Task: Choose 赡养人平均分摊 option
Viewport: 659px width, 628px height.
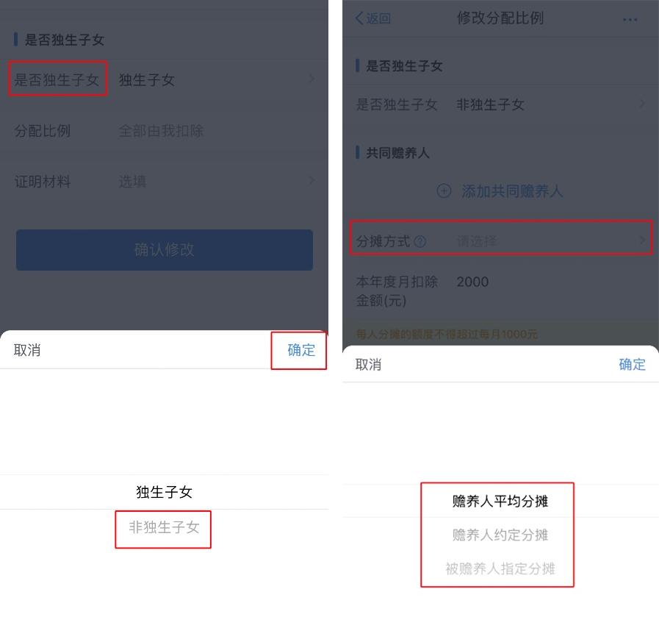Action: [500, 501]
